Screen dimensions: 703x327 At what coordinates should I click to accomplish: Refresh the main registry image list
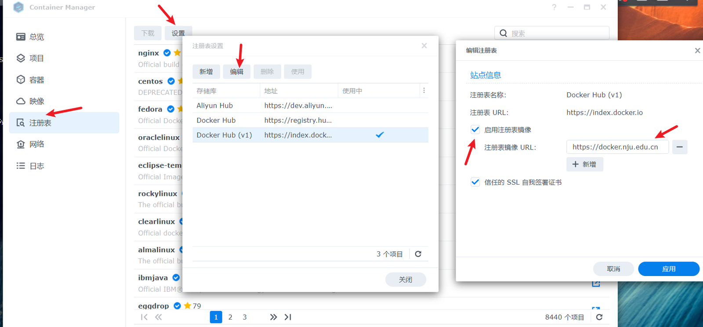599,317
